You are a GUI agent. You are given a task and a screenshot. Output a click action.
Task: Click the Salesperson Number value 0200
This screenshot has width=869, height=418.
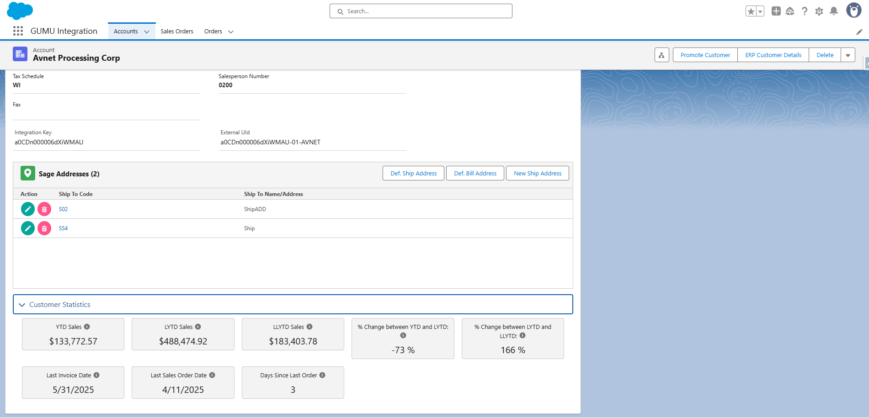(225, 85)
